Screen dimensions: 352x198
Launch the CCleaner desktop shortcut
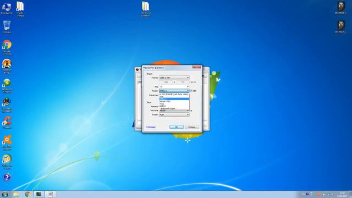(x=7, y=122)
